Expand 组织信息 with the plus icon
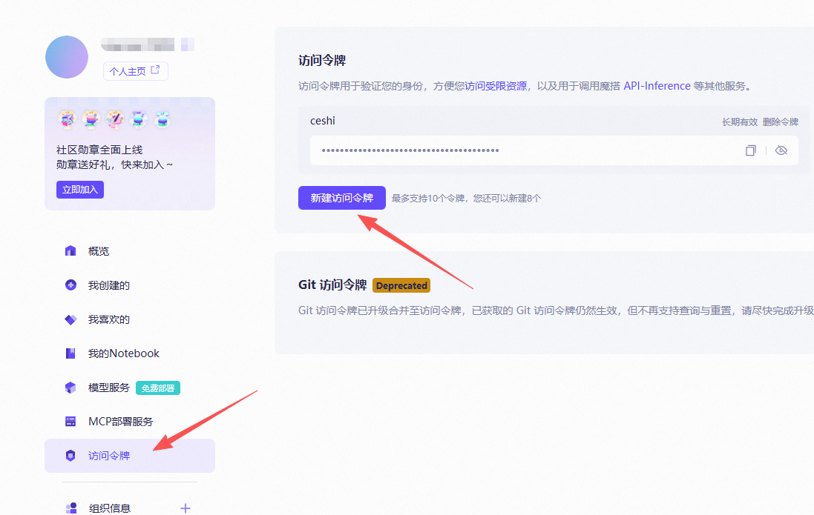814x515 pixels. pos(186,508)
